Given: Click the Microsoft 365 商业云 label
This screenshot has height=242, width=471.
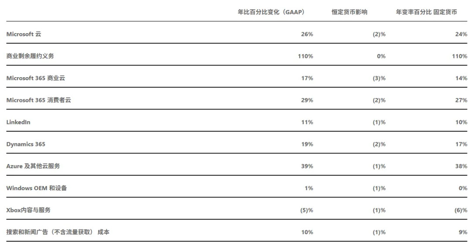Looking at the screenshot, I should tap(35, 78).
